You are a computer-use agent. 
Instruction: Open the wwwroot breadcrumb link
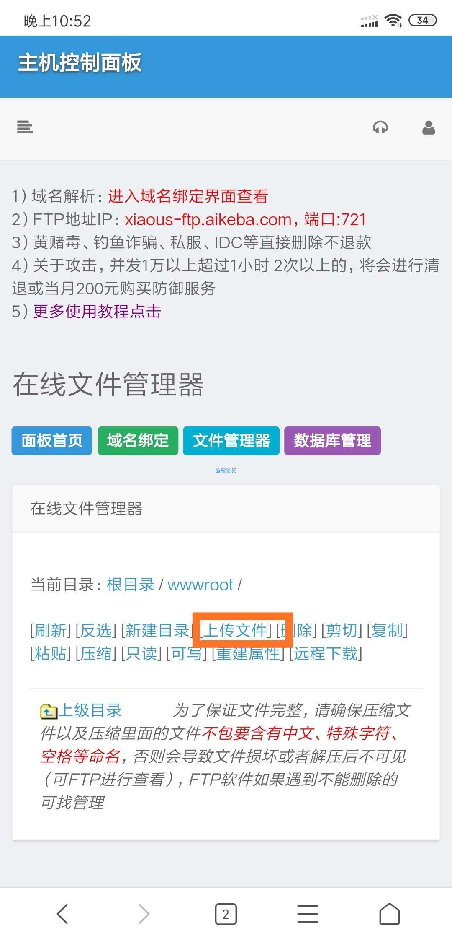coord(200,585)
